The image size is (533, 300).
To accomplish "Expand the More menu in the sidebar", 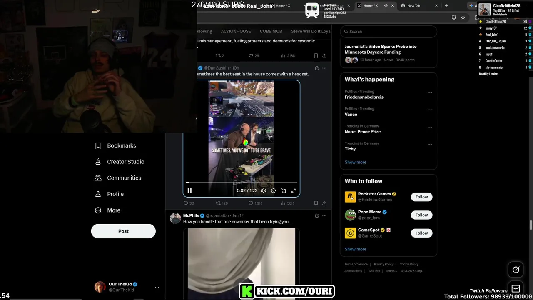I will [107, 210].
